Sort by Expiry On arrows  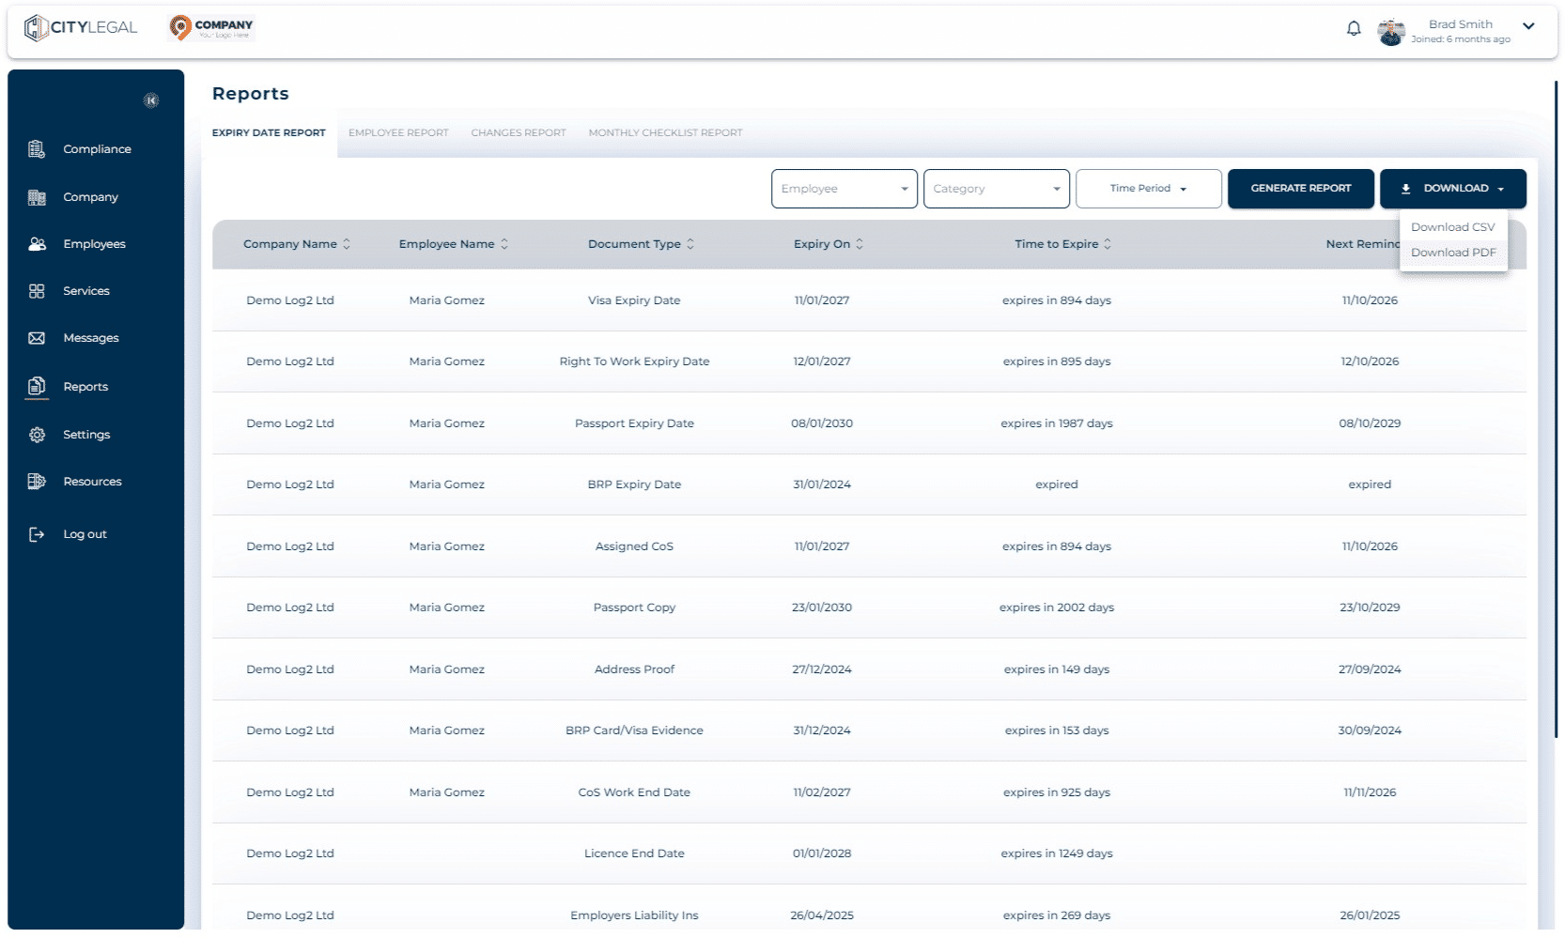(x=860, y=244)
